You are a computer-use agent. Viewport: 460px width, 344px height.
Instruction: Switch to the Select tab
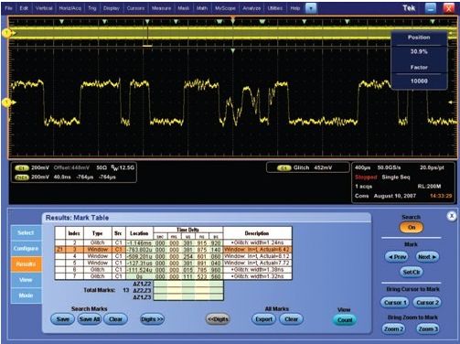click(x=26, y=233)
